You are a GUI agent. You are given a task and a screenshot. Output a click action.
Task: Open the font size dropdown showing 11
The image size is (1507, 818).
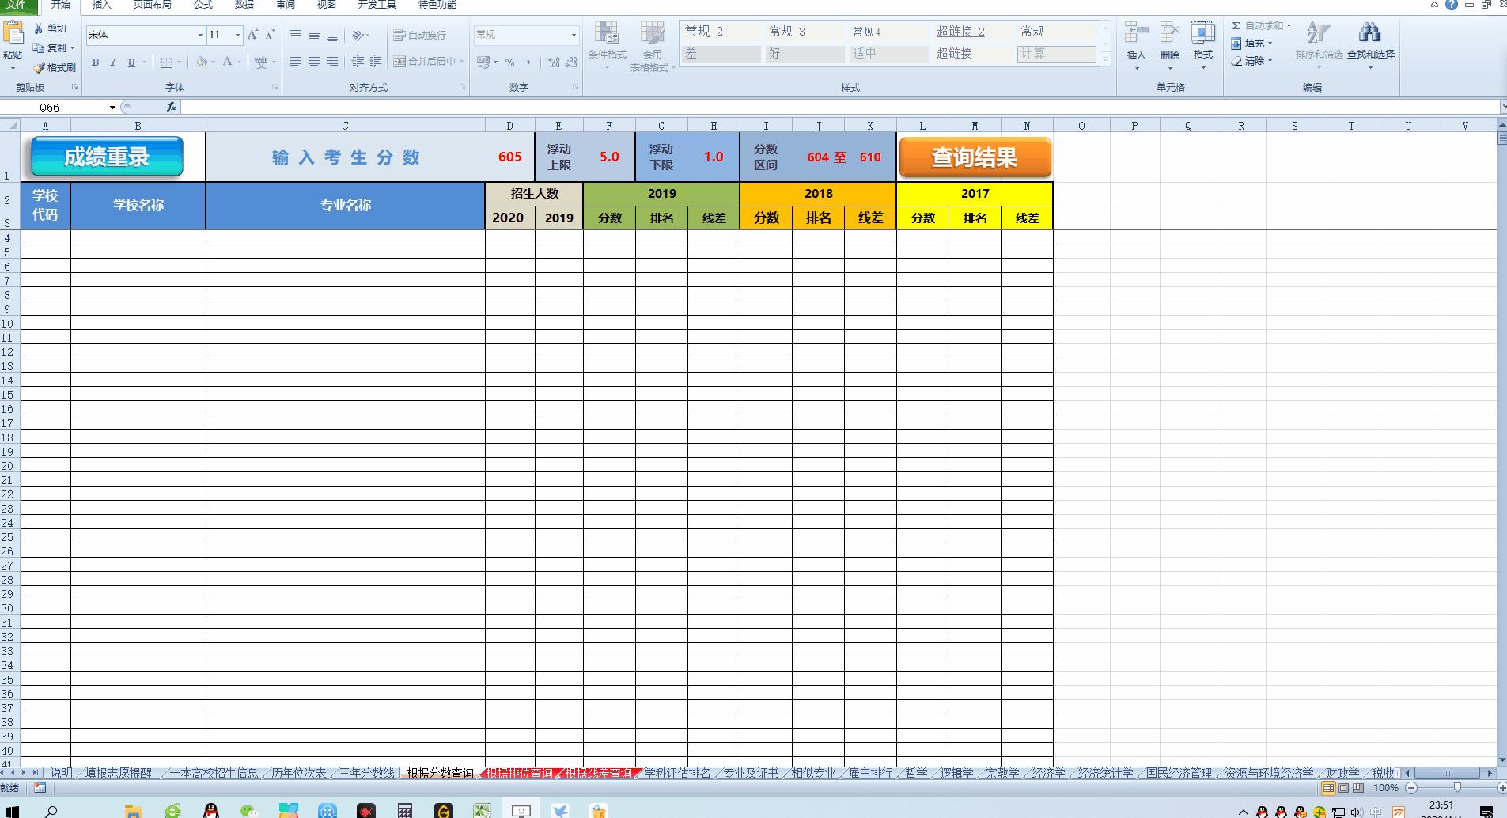237,35
